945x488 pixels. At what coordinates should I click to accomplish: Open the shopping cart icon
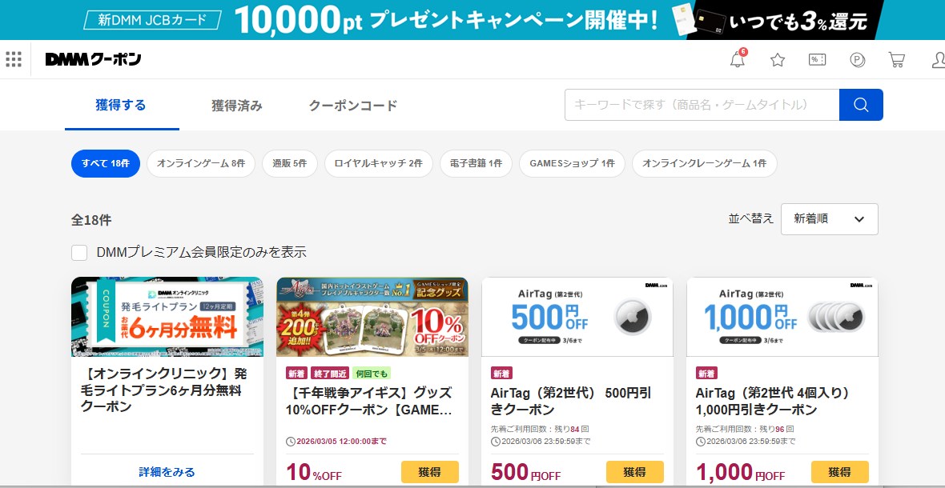coord(897,60)
